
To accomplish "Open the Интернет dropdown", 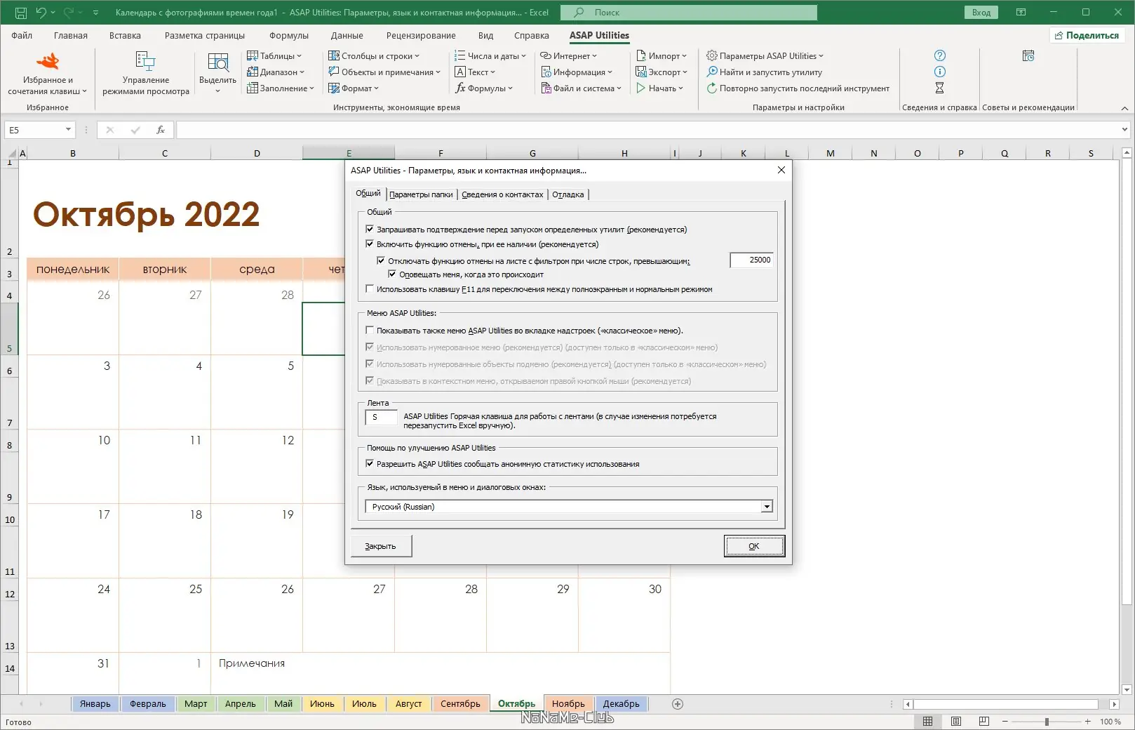I will pos(569,55).
